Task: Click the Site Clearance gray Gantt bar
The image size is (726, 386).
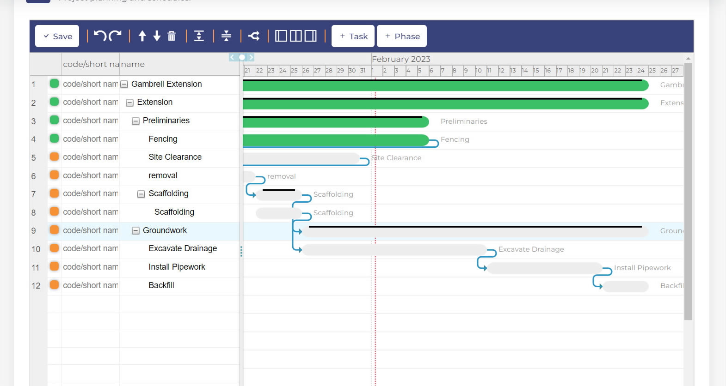Action: 301,158
